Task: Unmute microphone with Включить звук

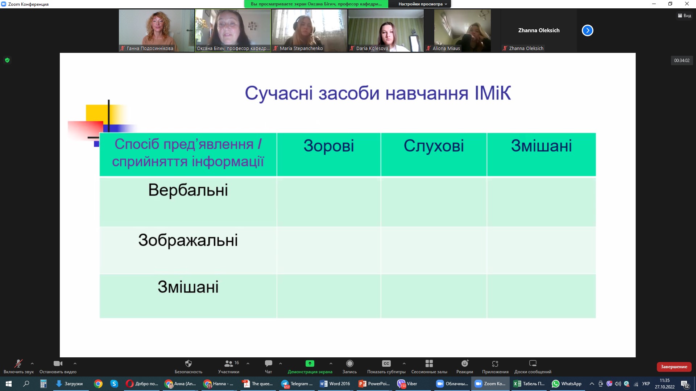Action: (x=18, y=363)
